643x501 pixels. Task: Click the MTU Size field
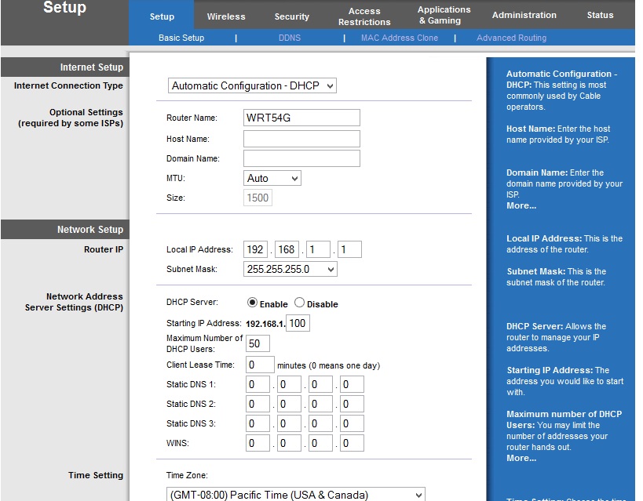pyautogui.click(x=258, y=198)
